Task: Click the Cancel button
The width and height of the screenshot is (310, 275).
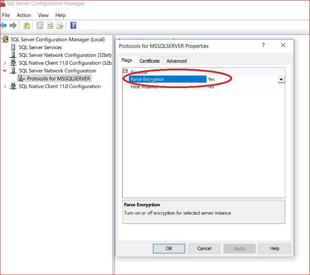Action: [204, 249]
